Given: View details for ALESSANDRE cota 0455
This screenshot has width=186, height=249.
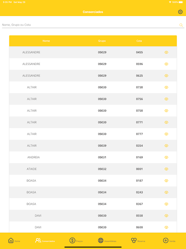Looking at the screenshot, I should [x=166, y=52].
